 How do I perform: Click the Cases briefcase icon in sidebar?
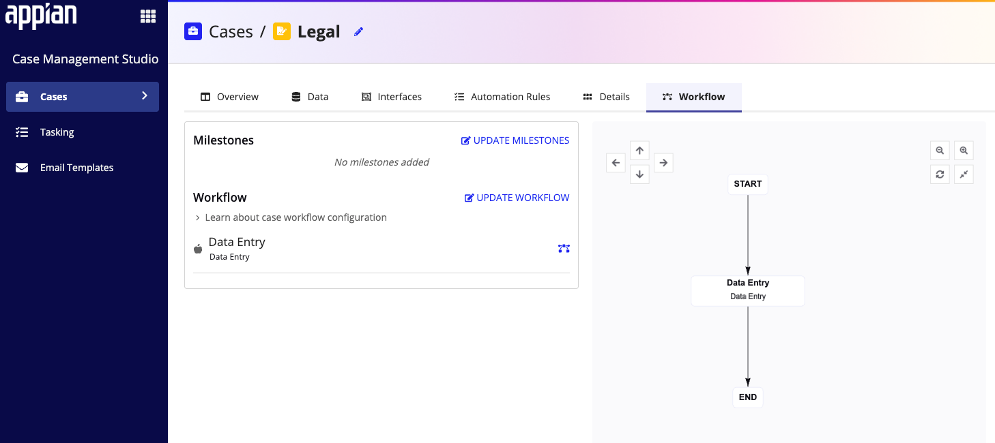click(x=22, y=97)
